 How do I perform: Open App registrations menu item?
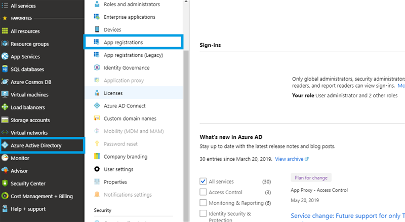pyautogui.click(x=123, y=43)
